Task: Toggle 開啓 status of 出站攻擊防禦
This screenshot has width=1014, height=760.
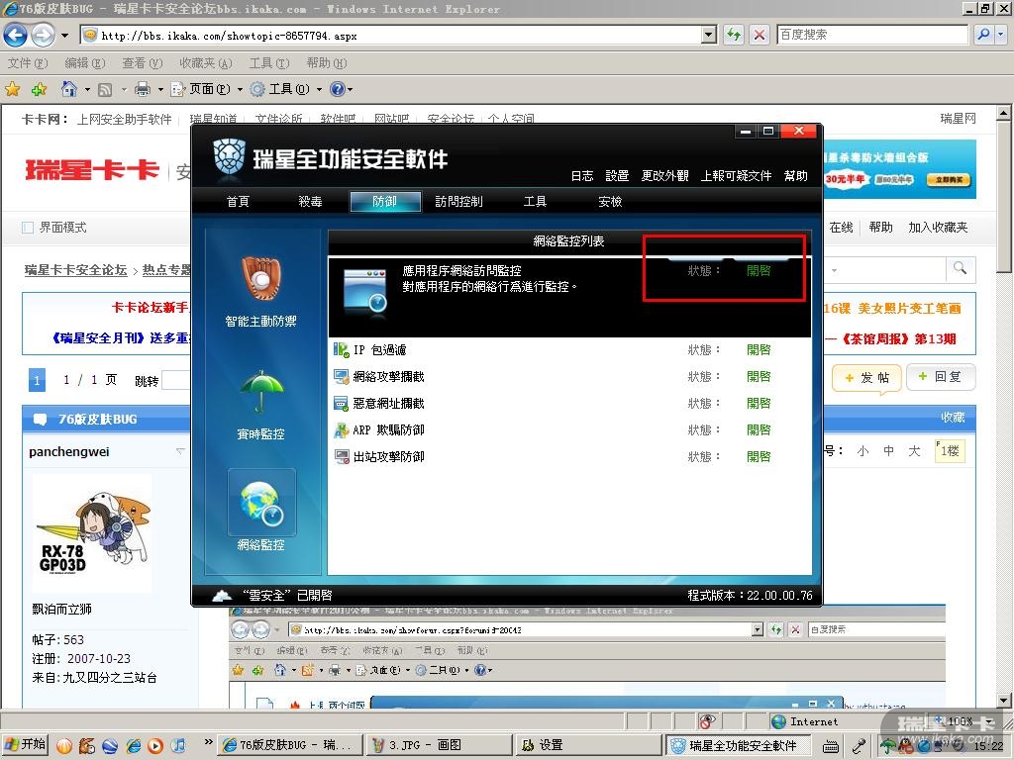Action: [759, 457]
